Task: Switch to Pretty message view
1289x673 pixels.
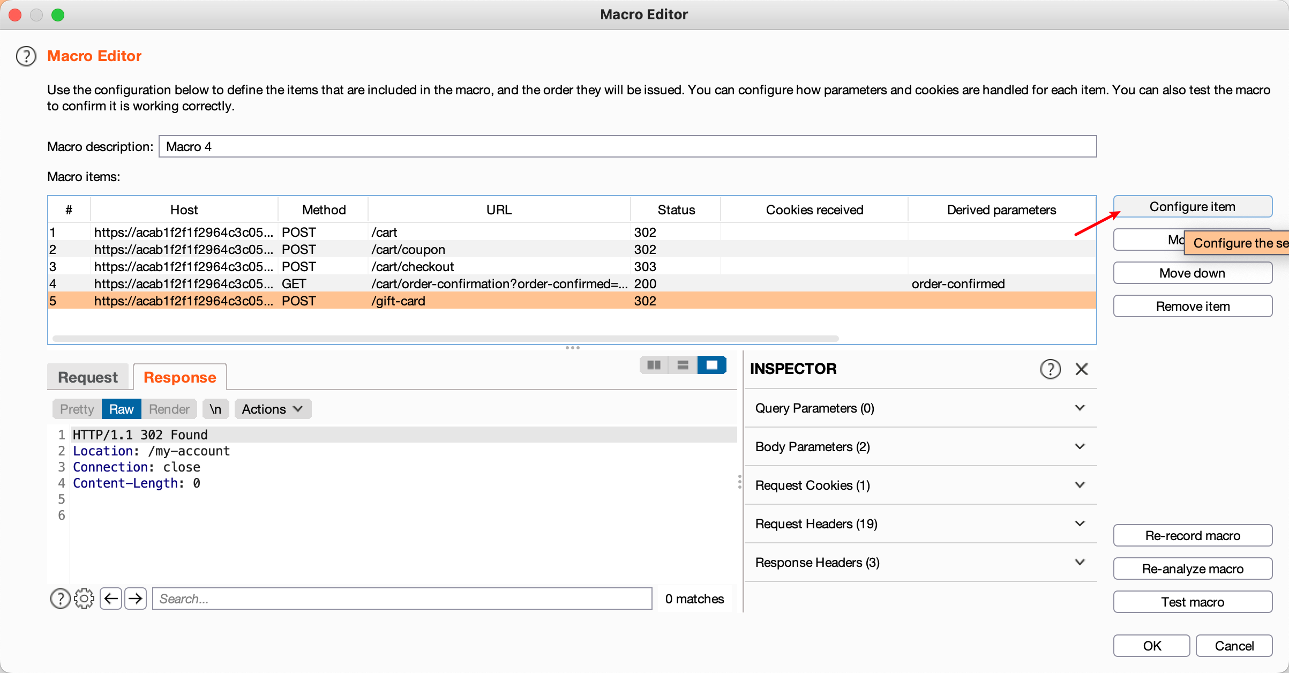Action: point(77,409)
